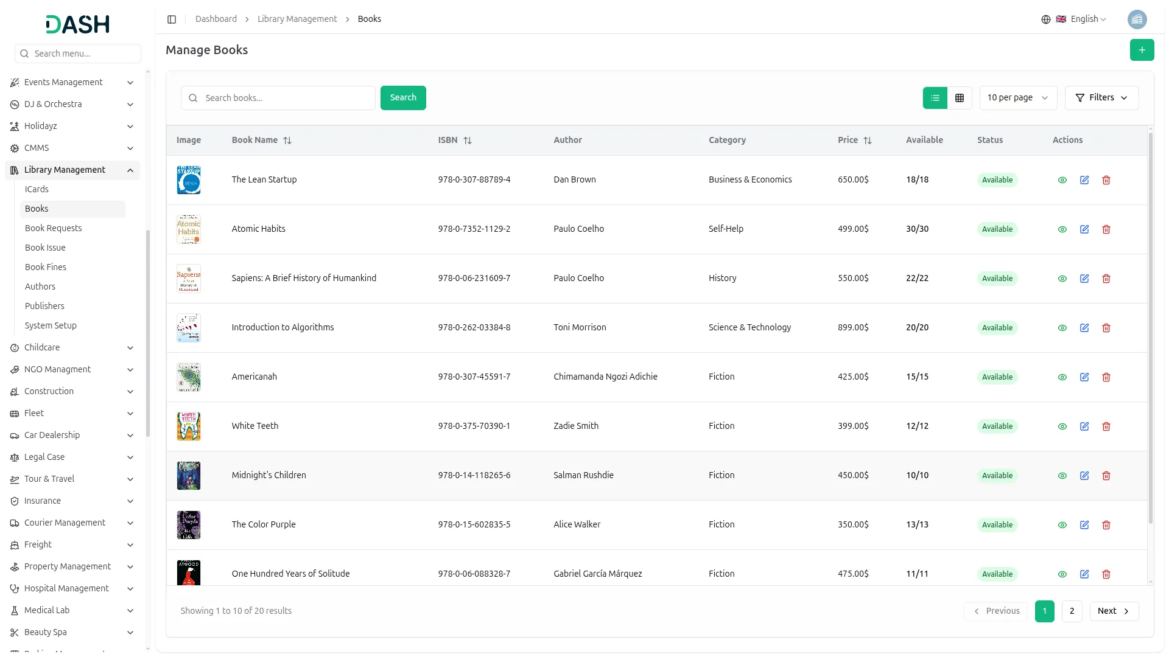View Introduction to Algorithms with eye icon

[1062, 328]
